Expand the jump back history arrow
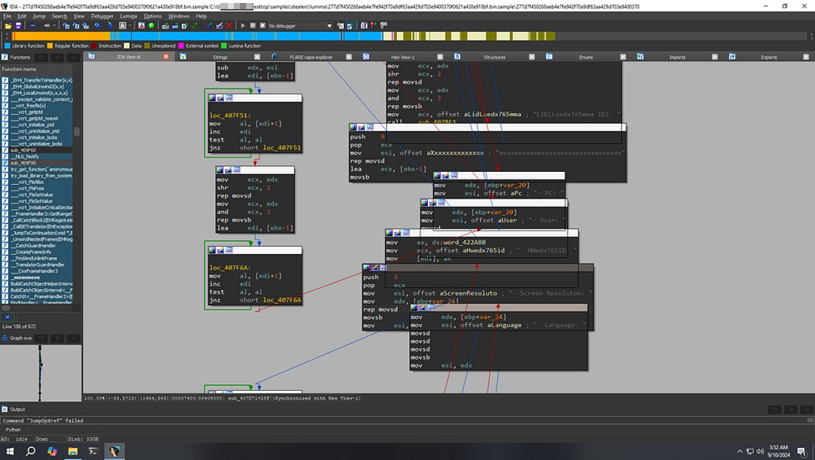Viewport: 815px width, 460px height. [39, 26]
